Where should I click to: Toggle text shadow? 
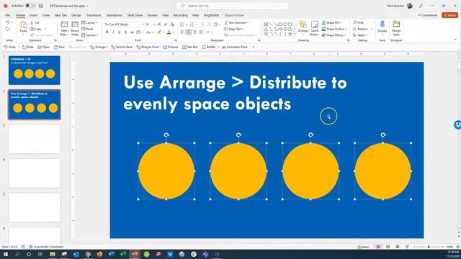pyautogui.click(x=125, y=32)
